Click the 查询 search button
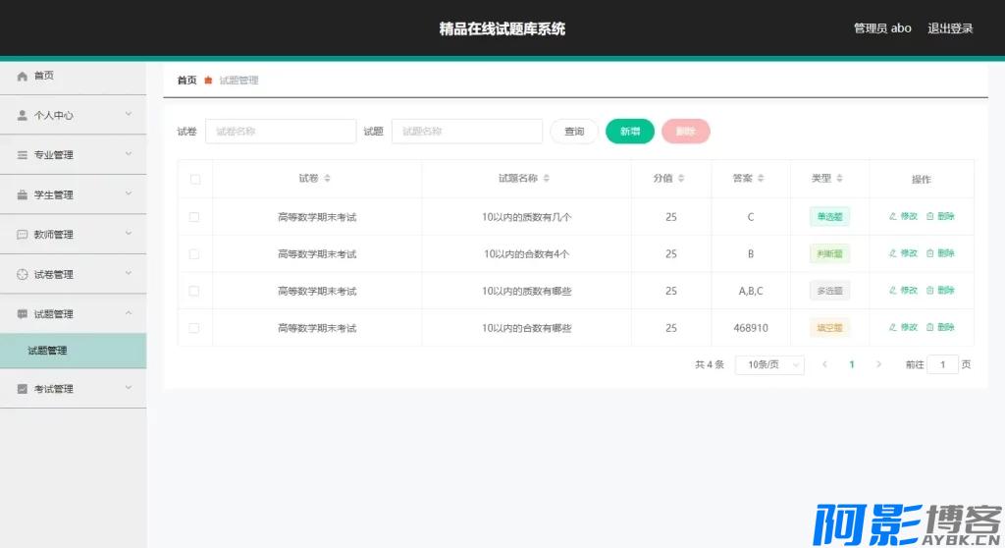 (574, 132)
